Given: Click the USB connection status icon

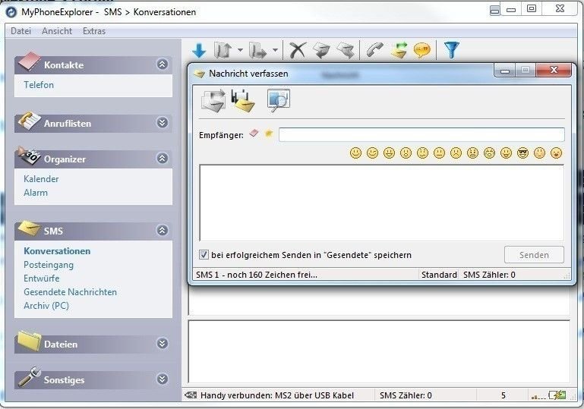Looking at the screenshot, I should [x=191, y=395].
